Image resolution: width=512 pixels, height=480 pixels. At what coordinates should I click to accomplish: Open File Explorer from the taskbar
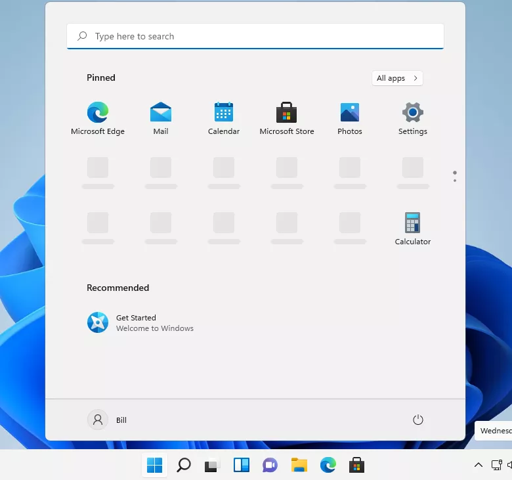299,465
